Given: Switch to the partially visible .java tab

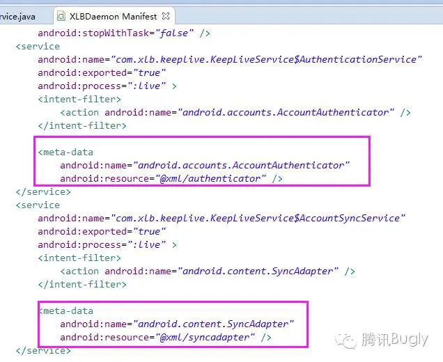Looking at the screenshot, I should click(x=18, y=17).
